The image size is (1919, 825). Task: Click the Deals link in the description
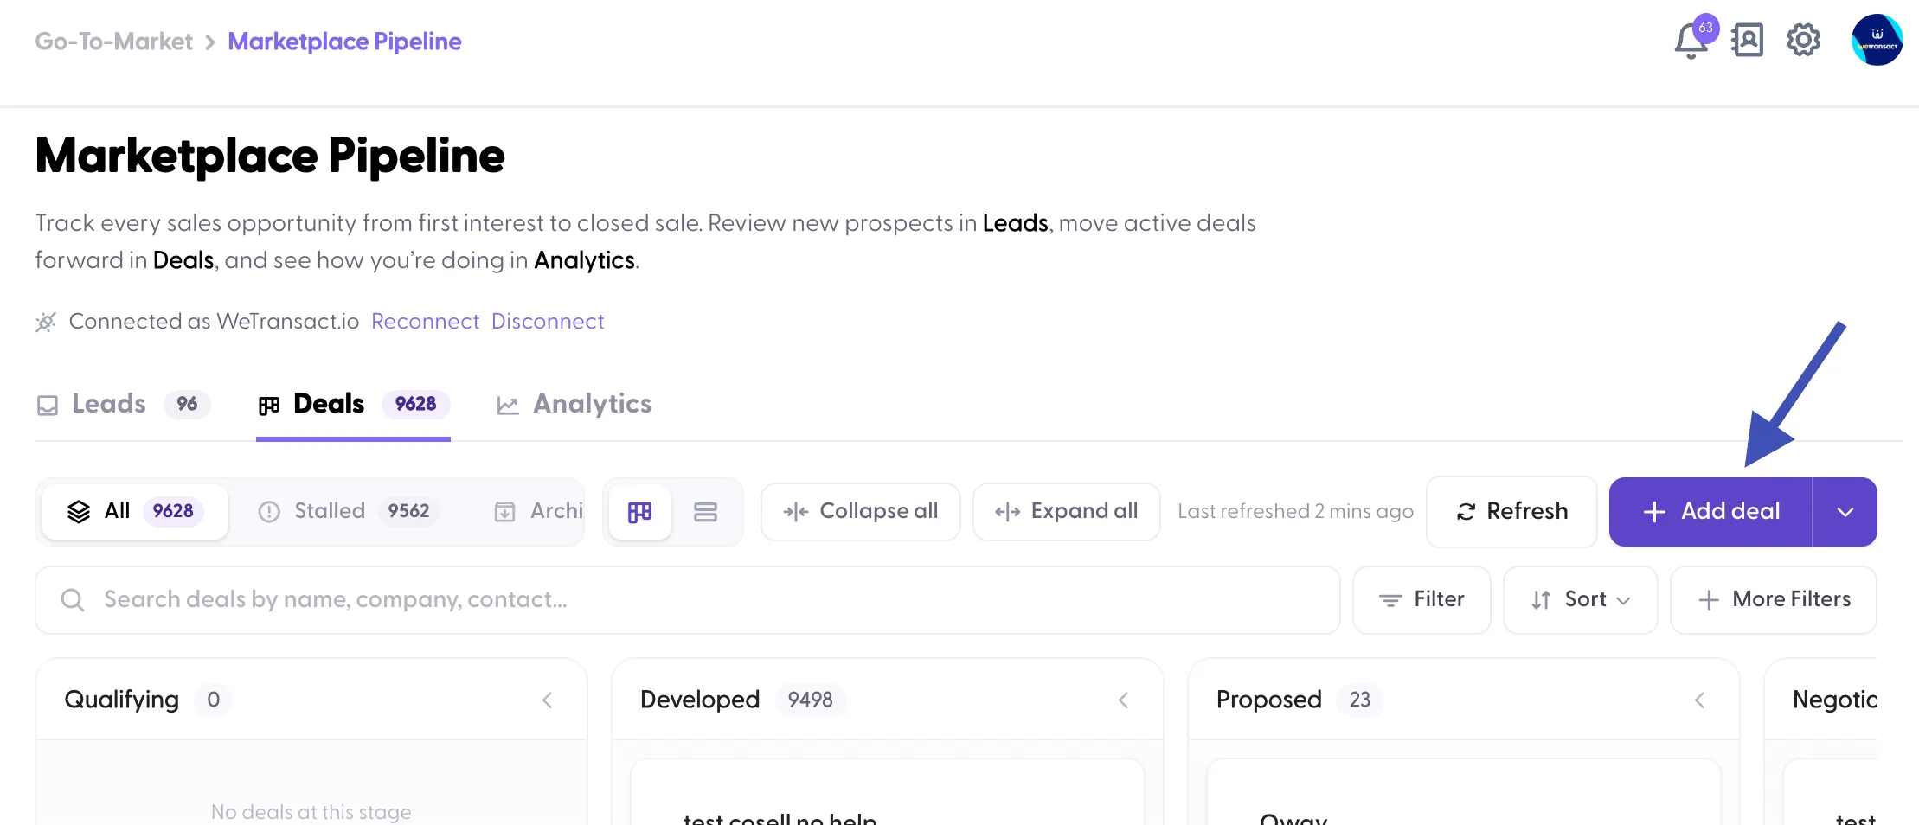point(183,260)
